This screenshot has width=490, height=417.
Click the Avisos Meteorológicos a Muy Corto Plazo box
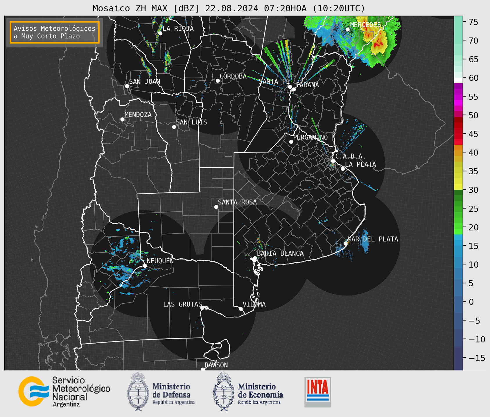[x=55, y=32]
